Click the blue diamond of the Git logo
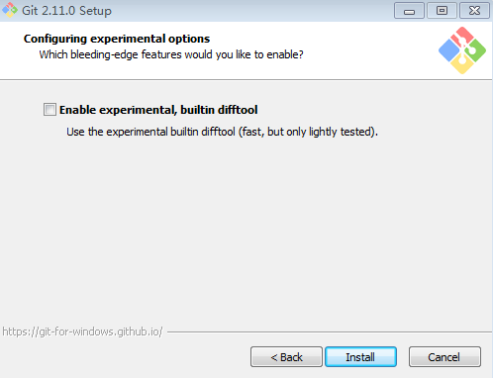 tap(449, 50)
